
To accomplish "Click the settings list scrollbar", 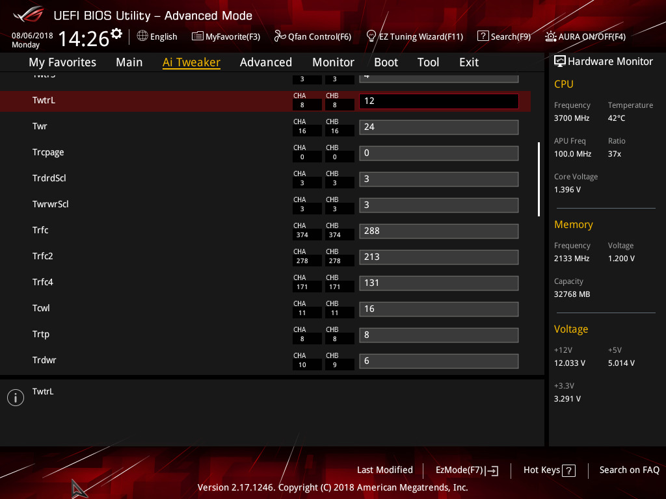I will click(539, 179).
